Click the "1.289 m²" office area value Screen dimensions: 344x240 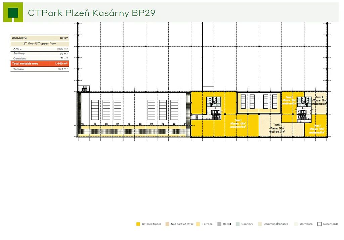62,49
